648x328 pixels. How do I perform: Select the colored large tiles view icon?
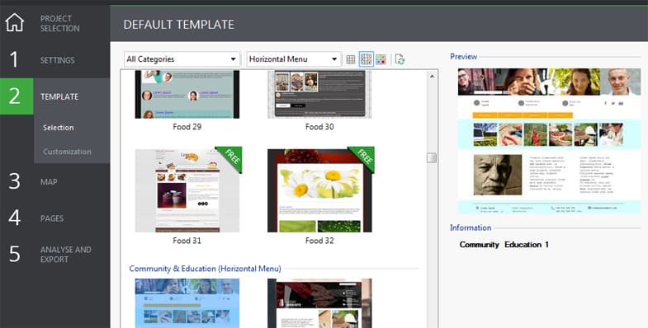(x=381, y=59)
